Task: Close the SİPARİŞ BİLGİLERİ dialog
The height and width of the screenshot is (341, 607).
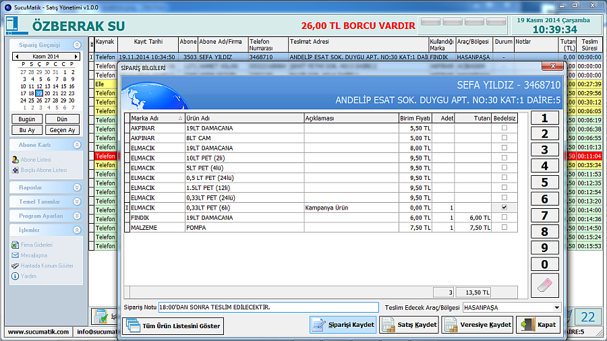Action: coord(552,66)
